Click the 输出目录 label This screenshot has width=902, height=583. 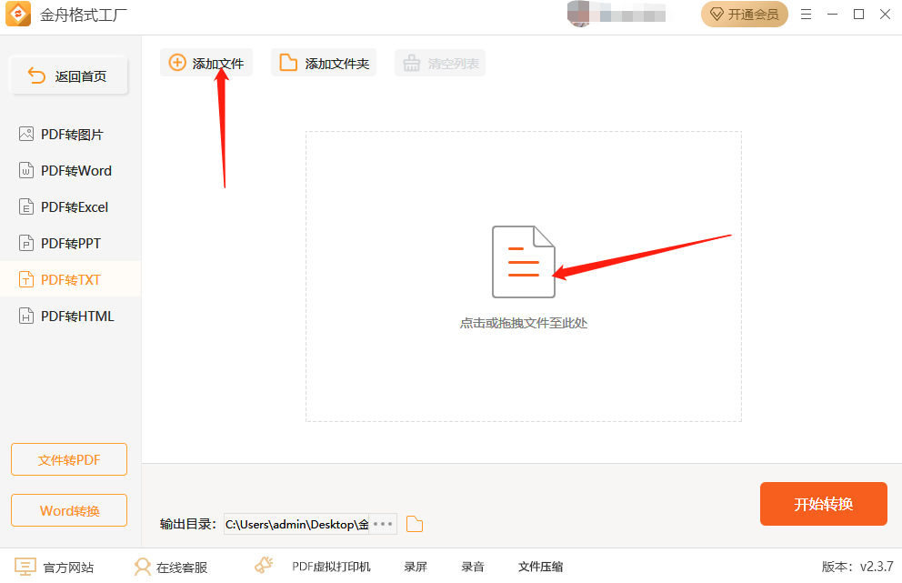pos(188,524)
